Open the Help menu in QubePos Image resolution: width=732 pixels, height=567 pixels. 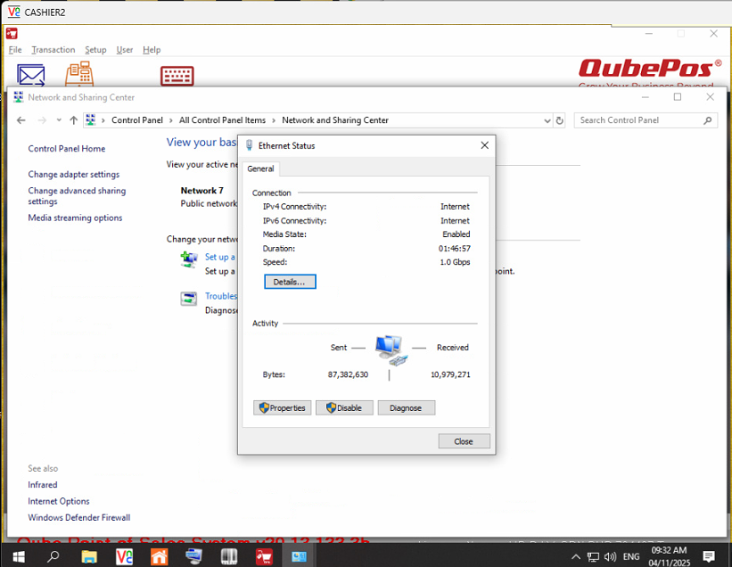152,49
